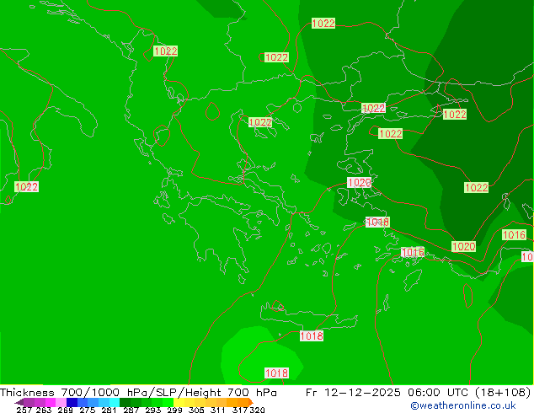Click the 305 legend value
Image resolution: width=534 pixels, height=413 pixels.
196,410
